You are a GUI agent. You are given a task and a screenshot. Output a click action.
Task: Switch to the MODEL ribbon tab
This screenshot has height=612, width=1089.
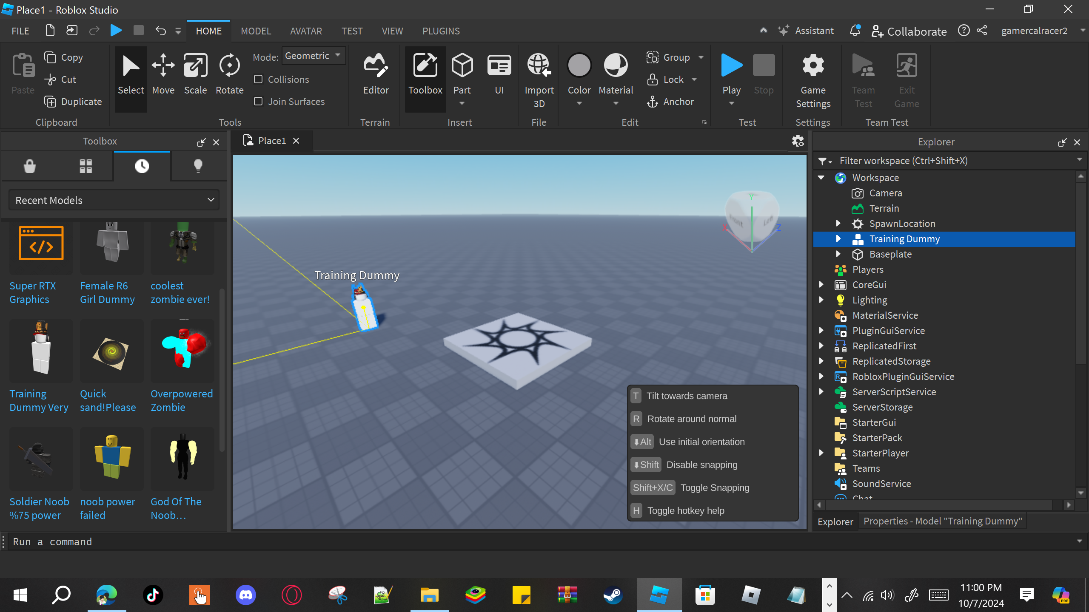tap(256, 31)
